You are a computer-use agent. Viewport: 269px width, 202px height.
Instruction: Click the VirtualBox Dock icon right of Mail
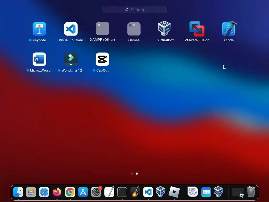pos(218,192)
